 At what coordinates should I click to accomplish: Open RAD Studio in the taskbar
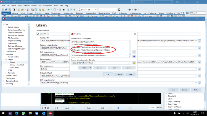(50, 113)
